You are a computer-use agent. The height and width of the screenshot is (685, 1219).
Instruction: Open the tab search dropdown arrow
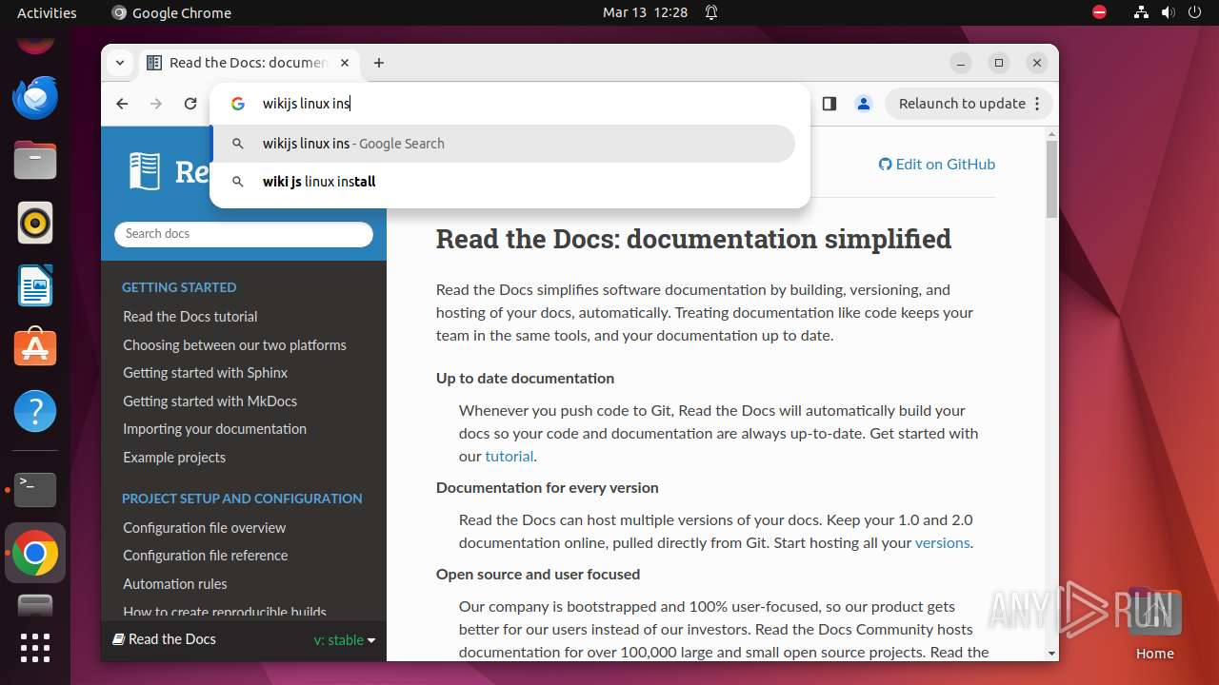click(x=120, y=63)
